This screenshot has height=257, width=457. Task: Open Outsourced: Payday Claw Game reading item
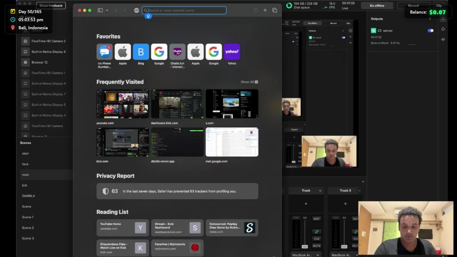(232, 228)
